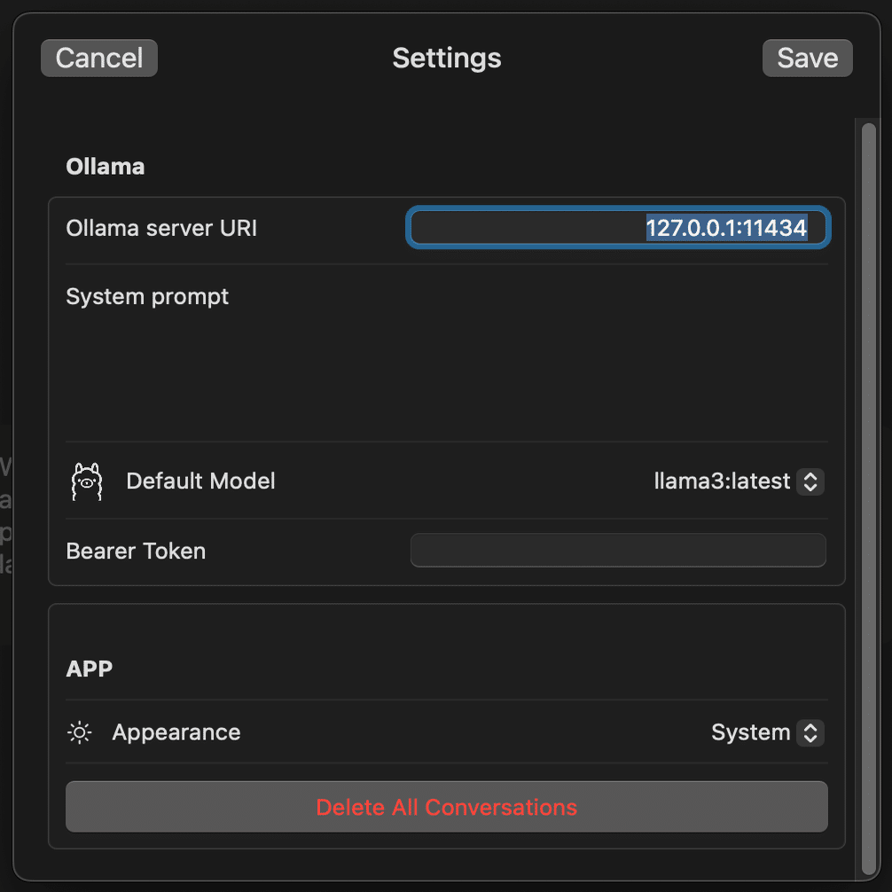Open the Appearance System dropdown
Screen dimensions: 892x892
tap(767, 732)
